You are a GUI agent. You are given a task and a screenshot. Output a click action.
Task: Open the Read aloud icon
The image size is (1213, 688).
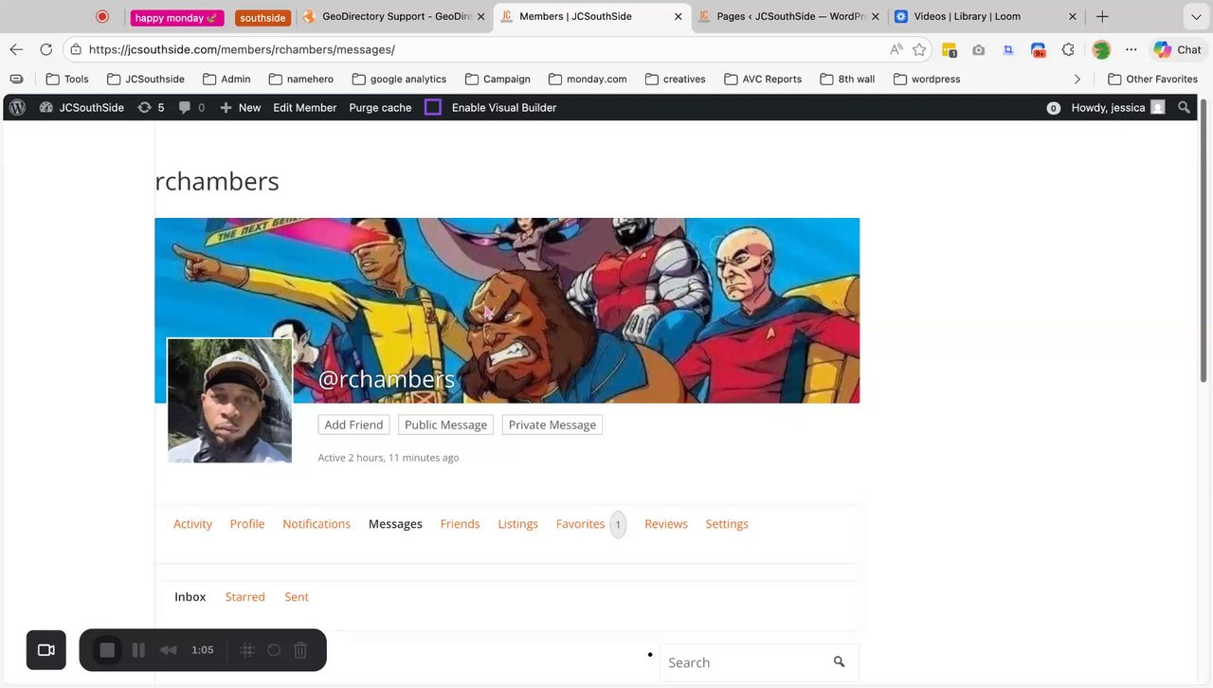click(x=896, y=49)
